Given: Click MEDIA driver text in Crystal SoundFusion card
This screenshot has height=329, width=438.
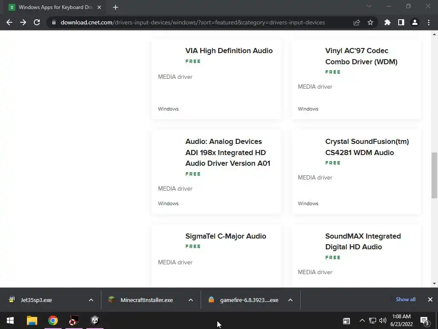Looking at the screenshot, I should click(x=315, y=178).
